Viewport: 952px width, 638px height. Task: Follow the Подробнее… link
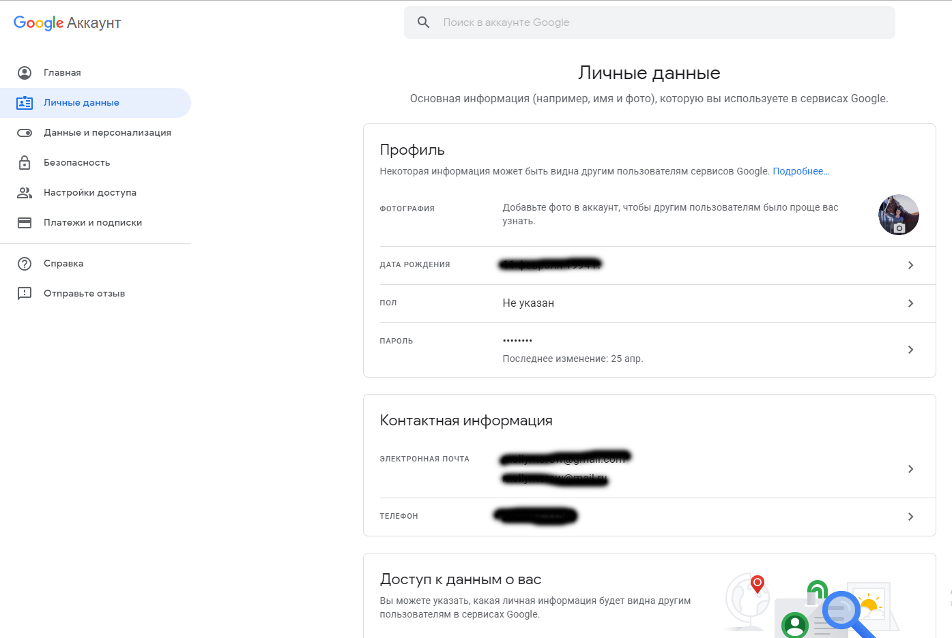(x=800, y=172)
